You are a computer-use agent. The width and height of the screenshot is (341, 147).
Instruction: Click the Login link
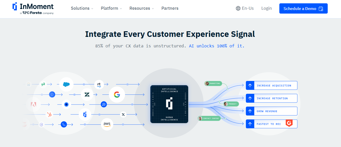(267, 8)
